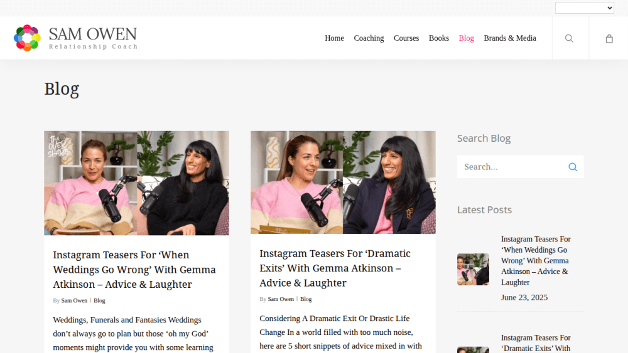
Task: Open sidebar latest post 'When Weddings Go Wrong'
Action: tap(536, 261)
